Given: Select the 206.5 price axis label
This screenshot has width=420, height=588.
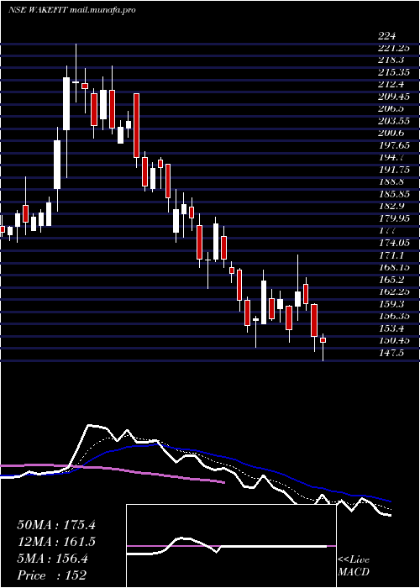Looking at the screenshot, I should 391,108.
